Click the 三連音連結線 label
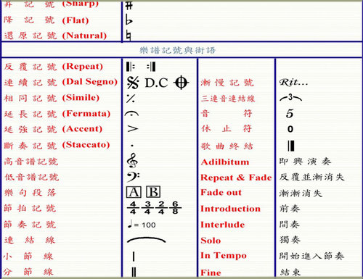This screenshot has height=279, width=363. (228, 99)
